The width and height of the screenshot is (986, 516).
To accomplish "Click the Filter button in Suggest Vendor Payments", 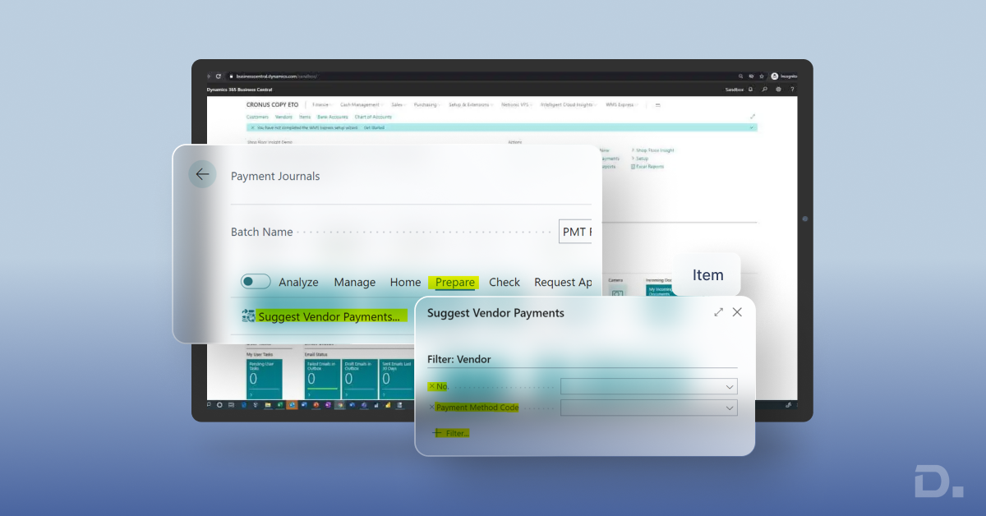I will [x=451, y=433].
